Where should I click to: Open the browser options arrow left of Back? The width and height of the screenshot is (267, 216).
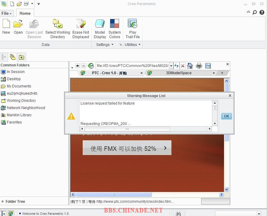click(x=72, y=68)
